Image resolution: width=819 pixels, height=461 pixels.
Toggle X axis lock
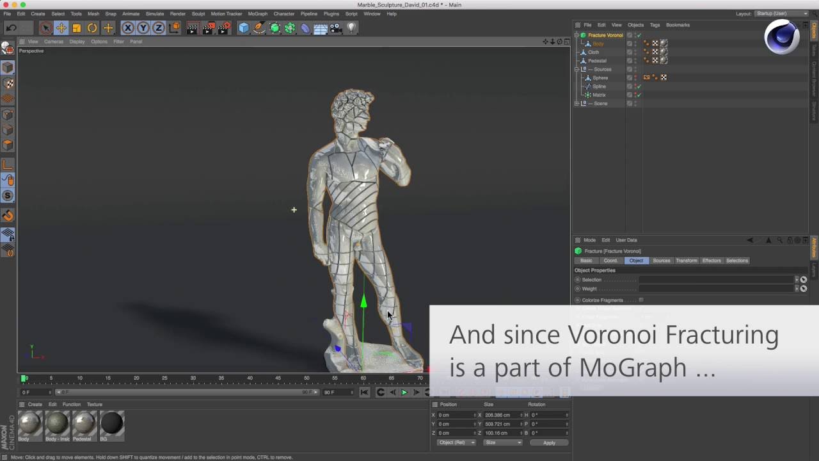(x=128, y=28)
